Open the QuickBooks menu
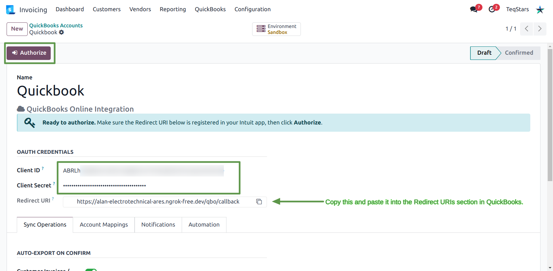Screen dimensions: 553x271 pos(210,9)
